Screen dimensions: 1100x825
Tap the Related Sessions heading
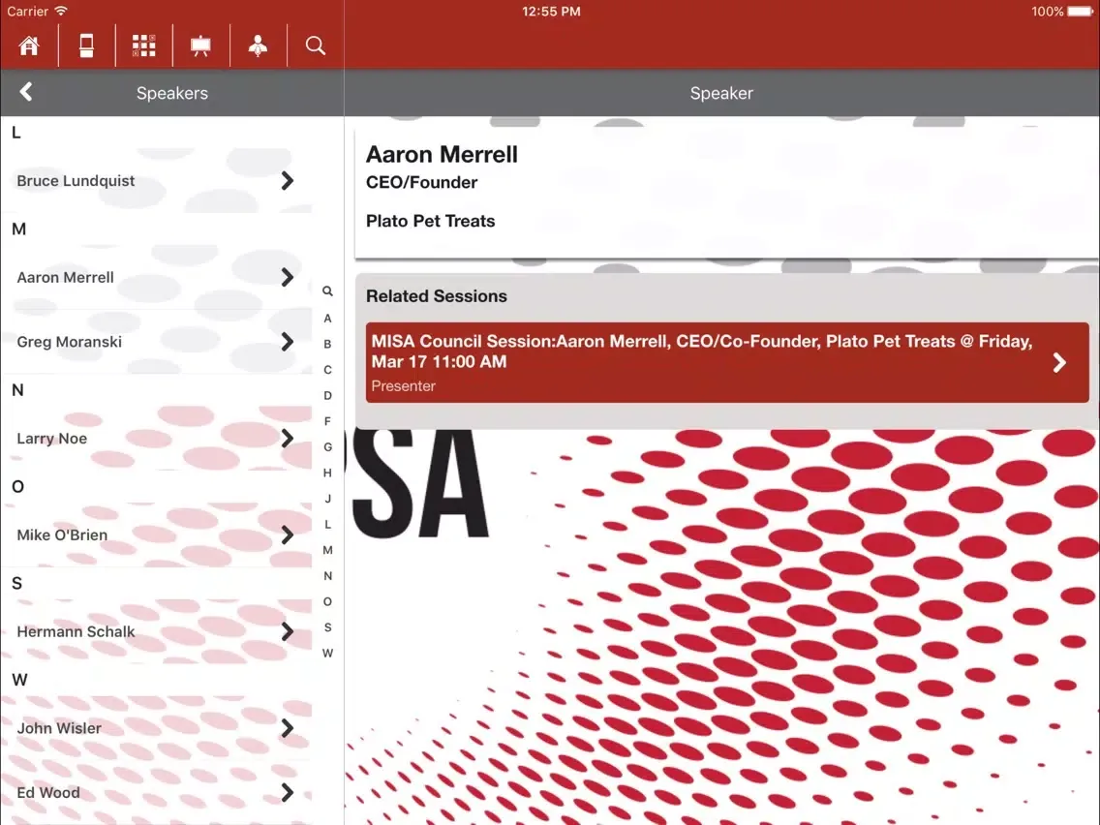(437, 296)
